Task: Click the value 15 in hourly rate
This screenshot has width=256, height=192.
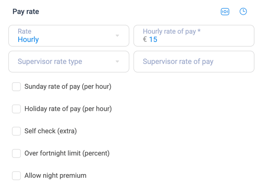Action: (153, 39)
